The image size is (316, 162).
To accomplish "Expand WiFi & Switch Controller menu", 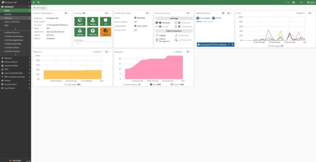I will click(15, 77).
